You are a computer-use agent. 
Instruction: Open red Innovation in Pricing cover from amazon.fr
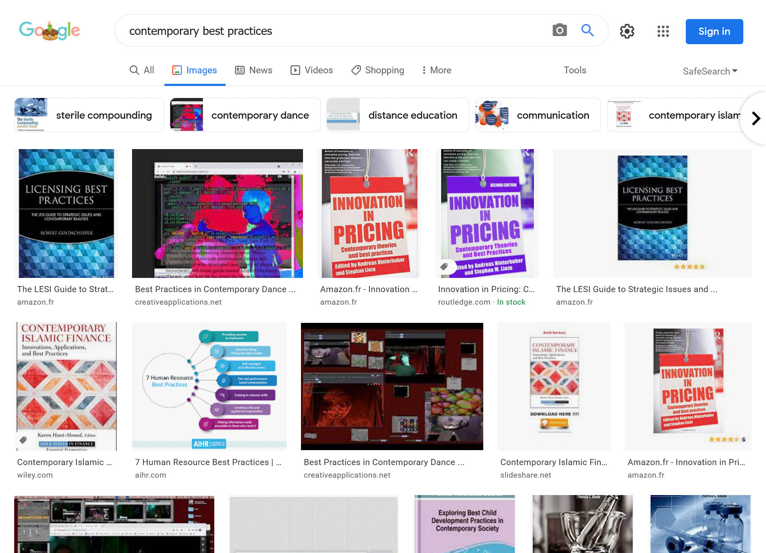(x=369, y=214)
